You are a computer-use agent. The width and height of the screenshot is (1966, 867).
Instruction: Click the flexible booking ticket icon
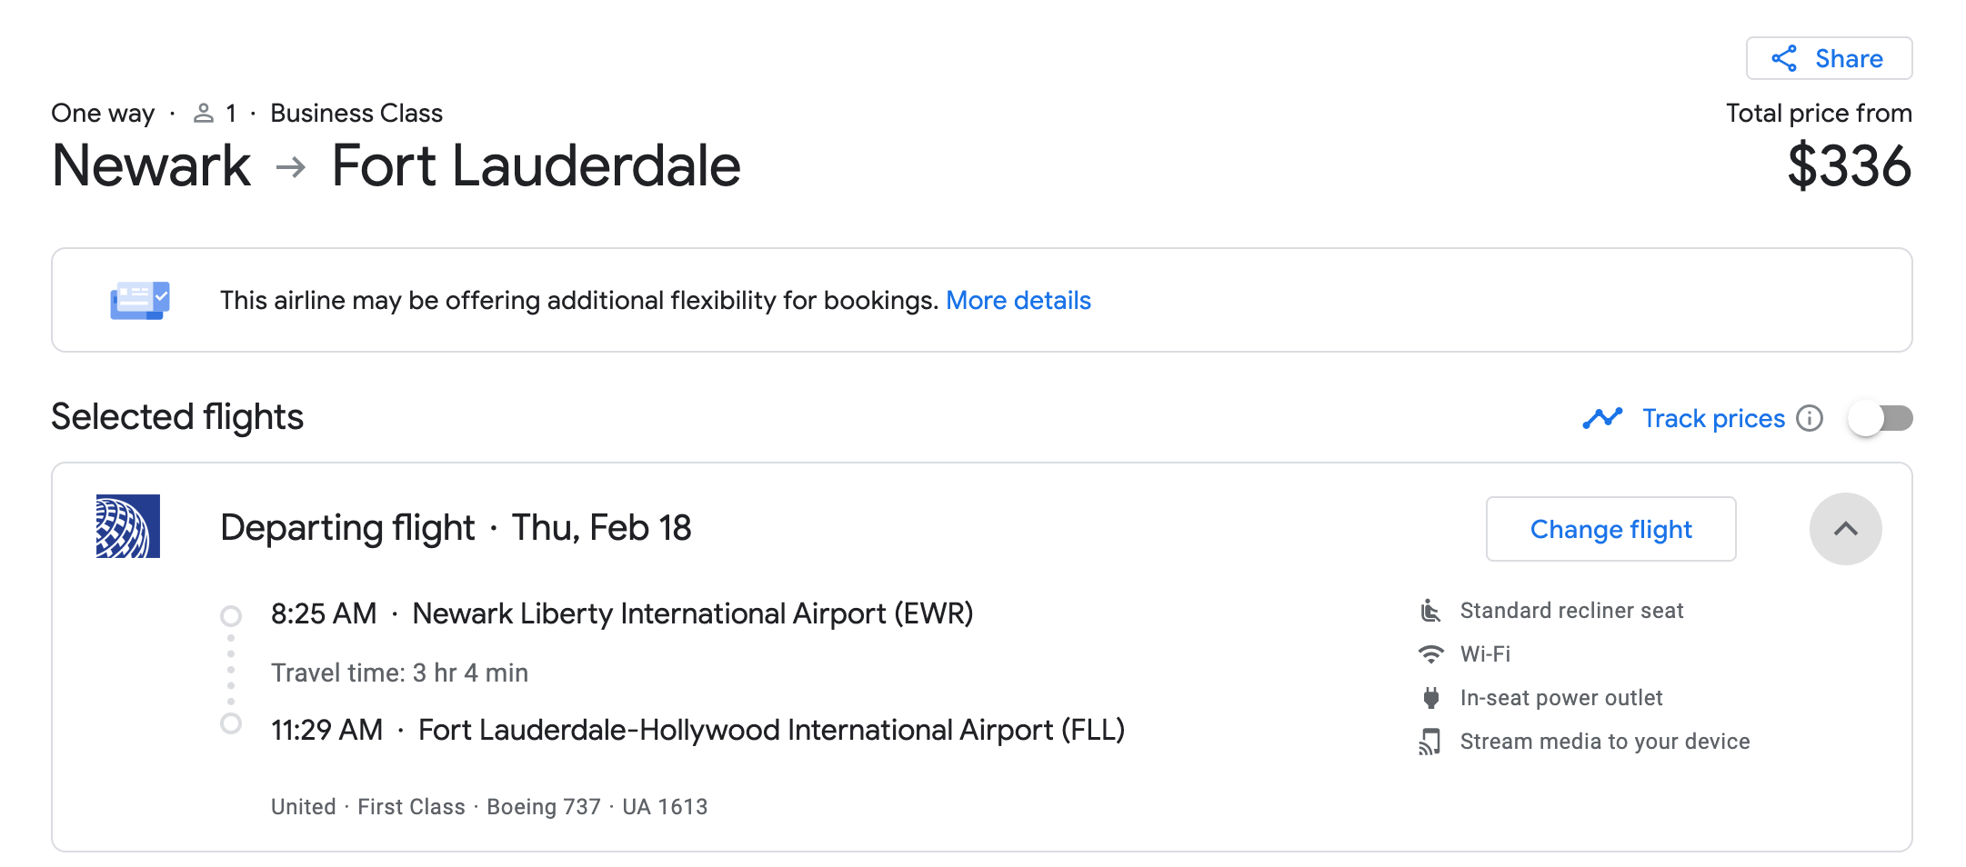(140, 300)
